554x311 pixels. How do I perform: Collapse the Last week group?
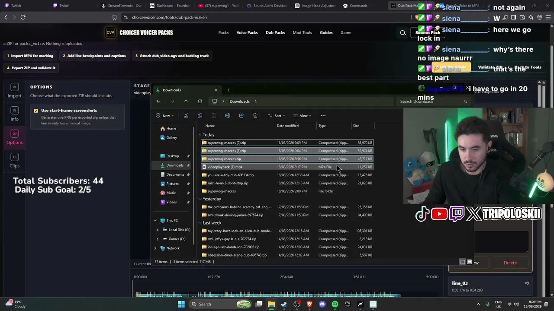point(200,223)
